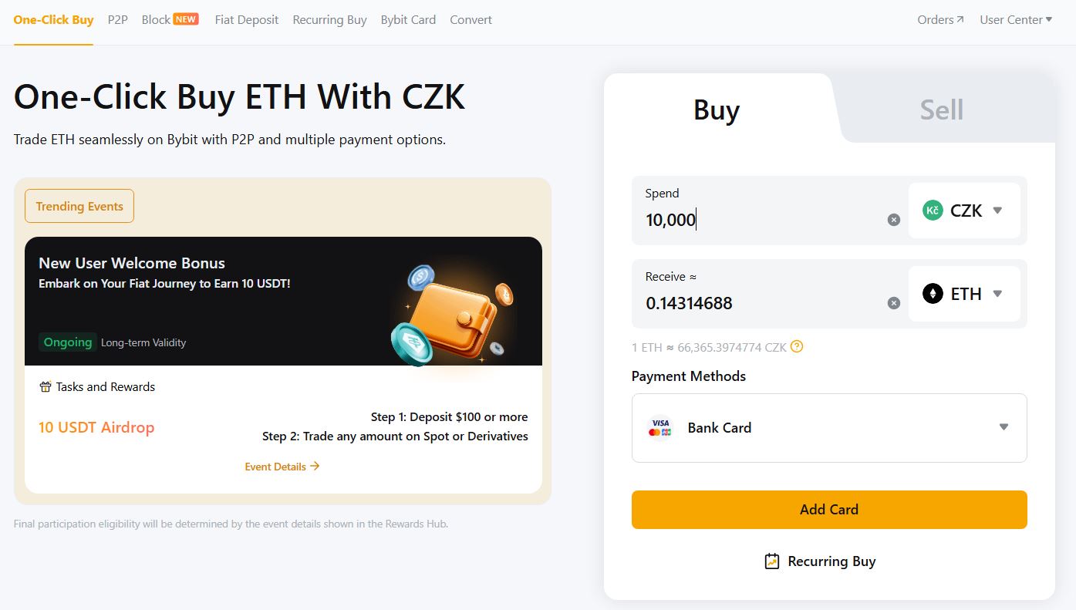Click the Recurring Buy calendar icon
Image resolution: width=1076 pixels, height=610 pixels.
pyautogui.click(x=771, y=561)
